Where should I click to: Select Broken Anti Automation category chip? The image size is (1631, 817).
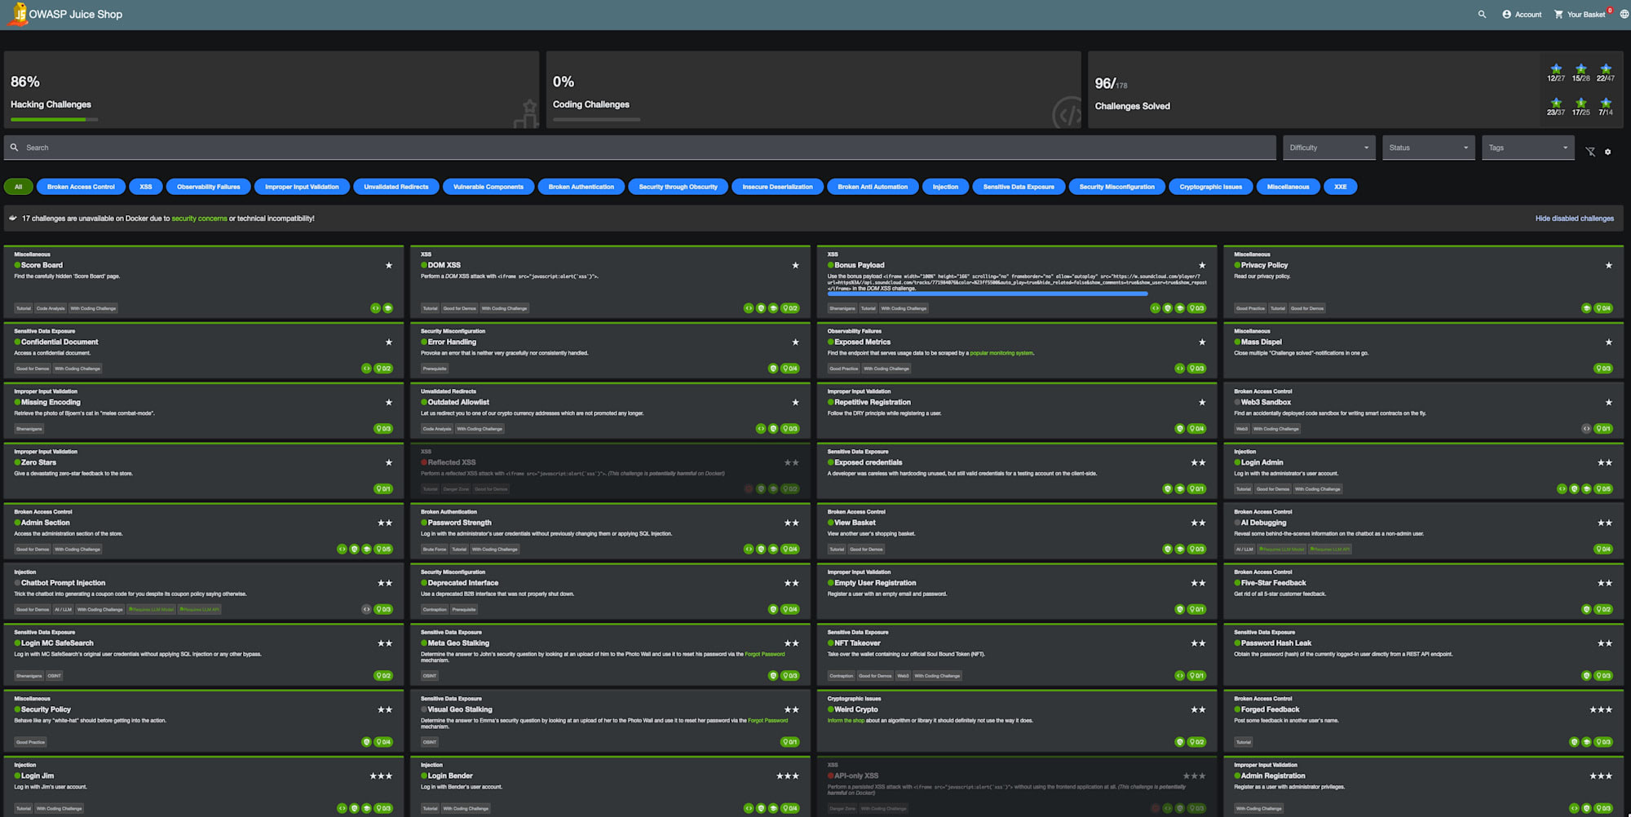click(x=873, y=187)
